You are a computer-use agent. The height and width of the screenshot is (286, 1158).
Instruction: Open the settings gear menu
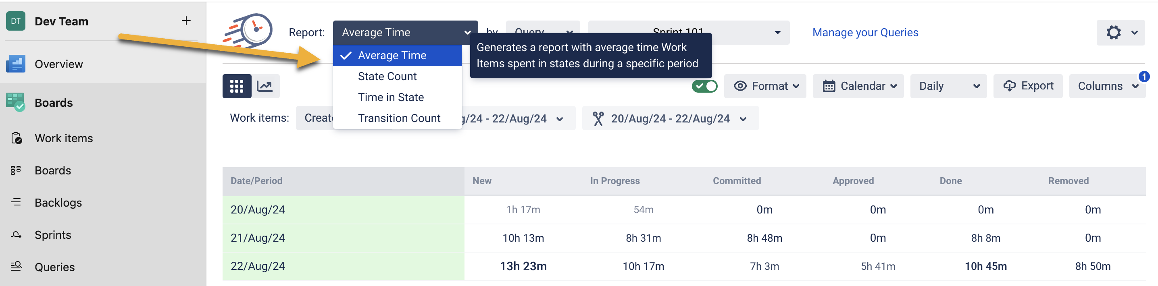[1120, 32]
